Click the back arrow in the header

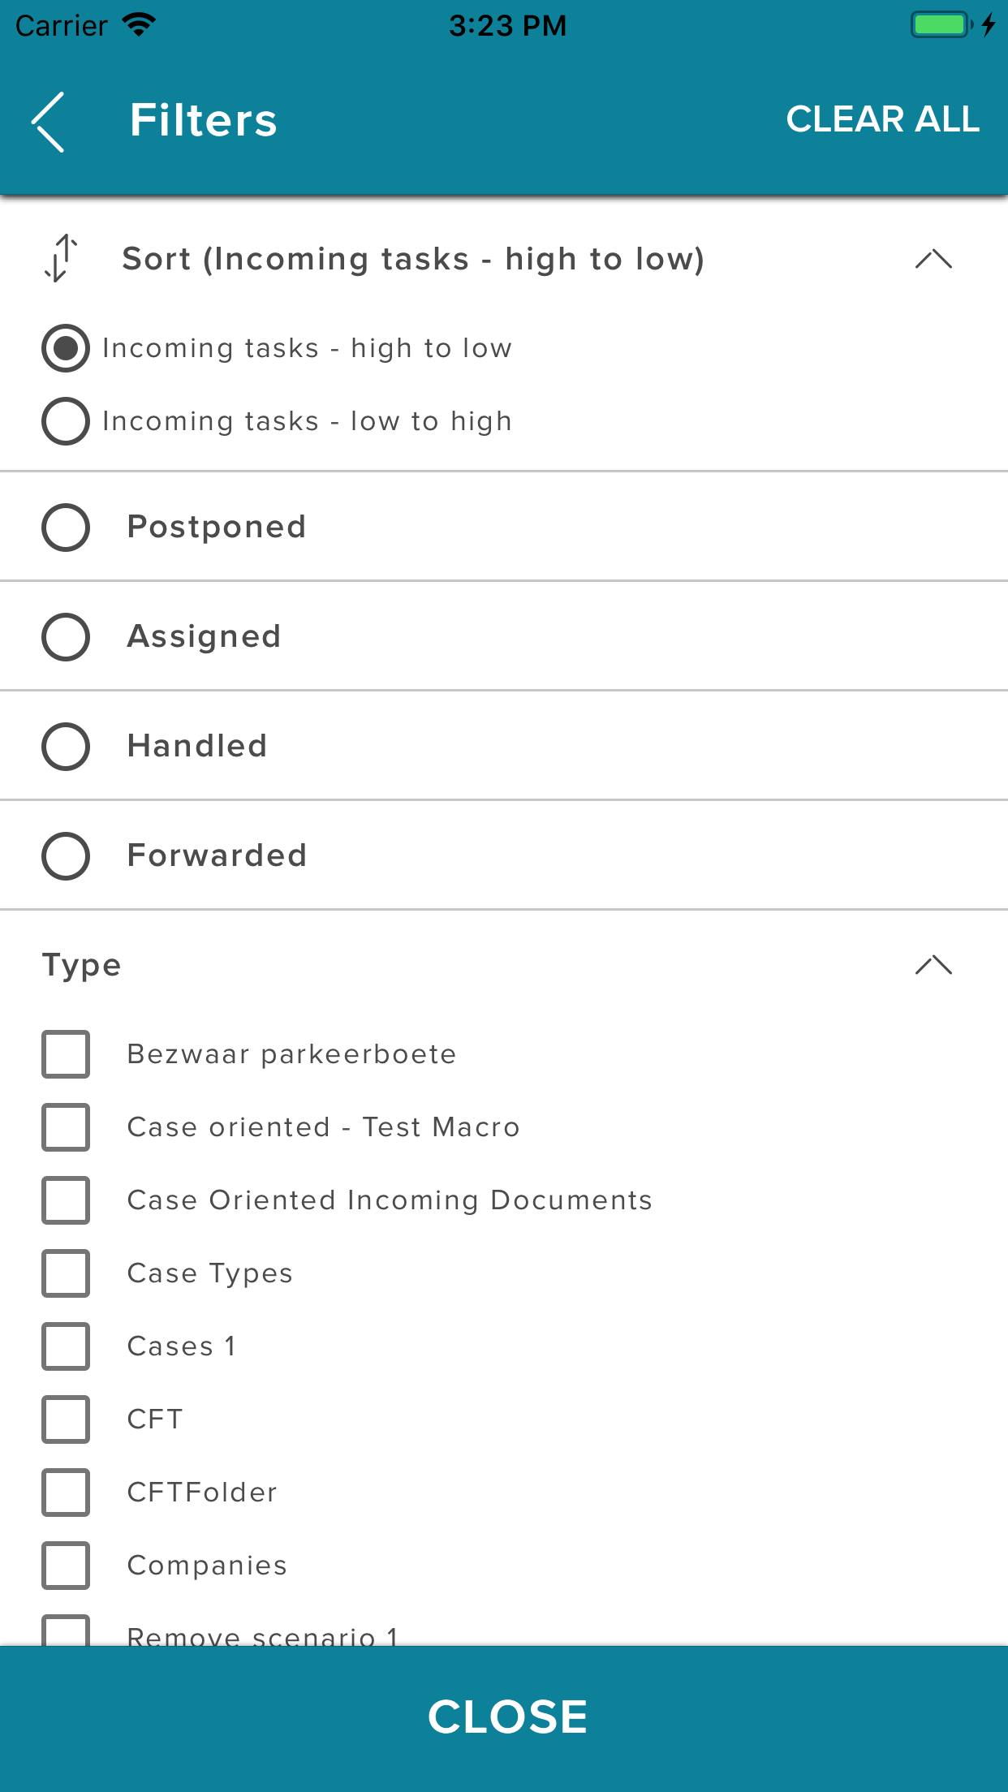[x=47, y=120]
